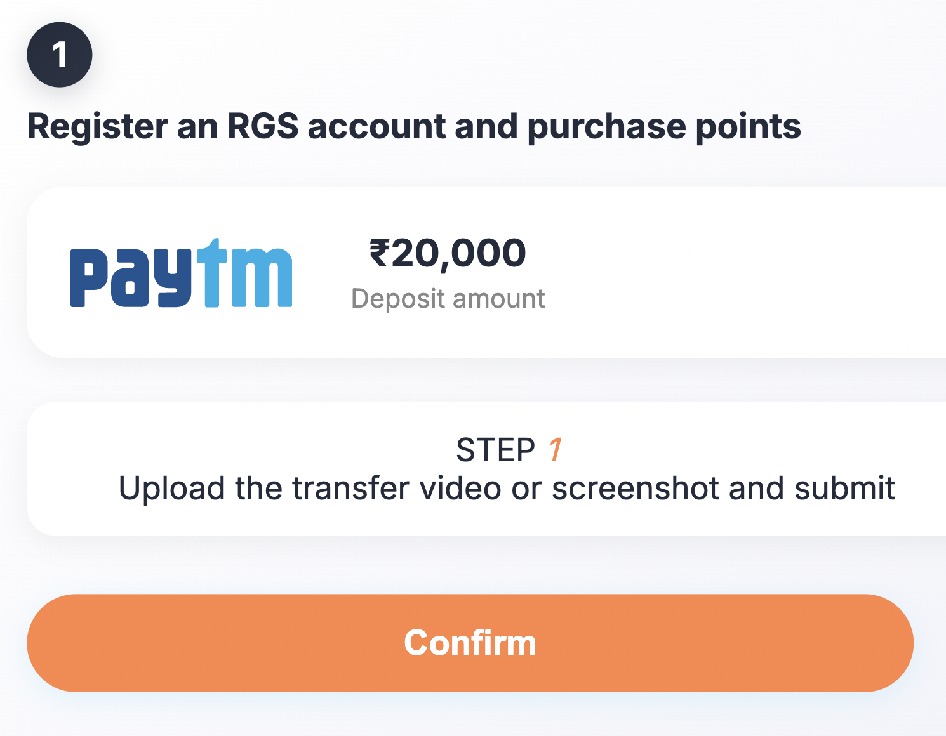The image size is (946, 736).
Task: Click the Paytm logo
Action: pos(181,273)
